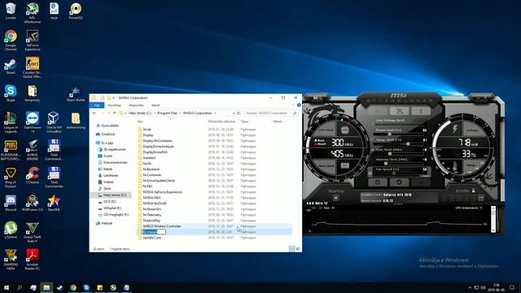Open the Megosztás ribbon tab
521x293 pixels.
pyautogui.click(x=136, y=105)
